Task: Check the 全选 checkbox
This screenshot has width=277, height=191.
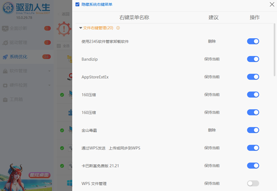Action: click(x=59, y=46)
